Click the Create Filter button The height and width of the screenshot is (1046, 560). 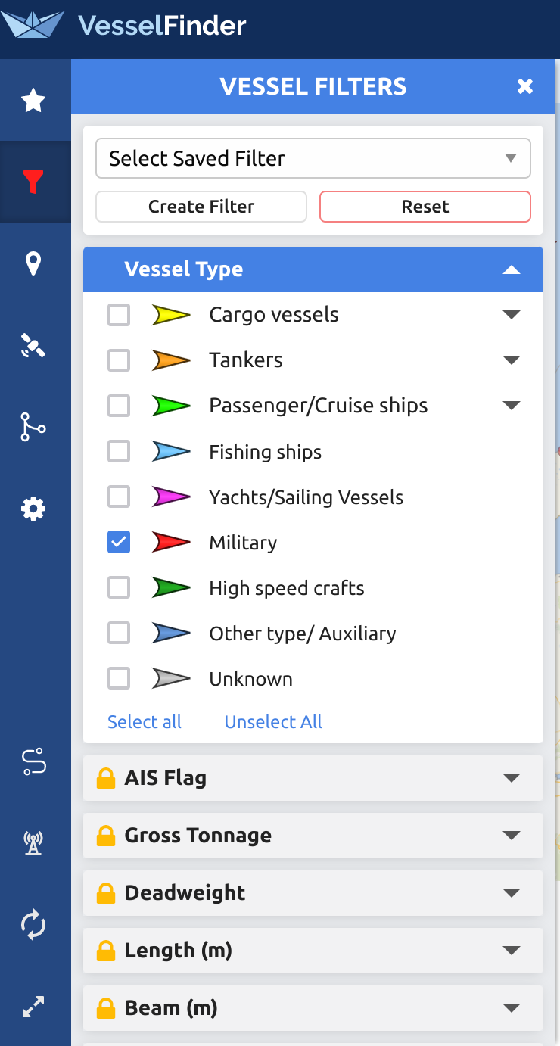tap(201, 207)
